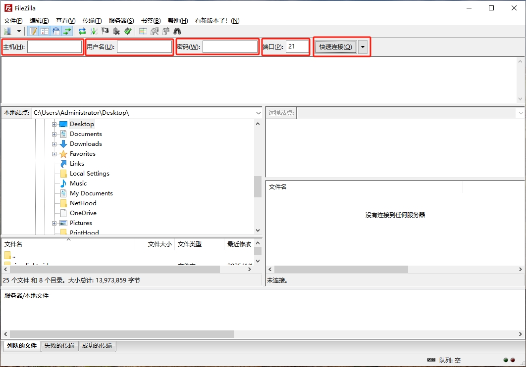
Task: Switch to the 列队的文件 tab
Action: [22, 346]
